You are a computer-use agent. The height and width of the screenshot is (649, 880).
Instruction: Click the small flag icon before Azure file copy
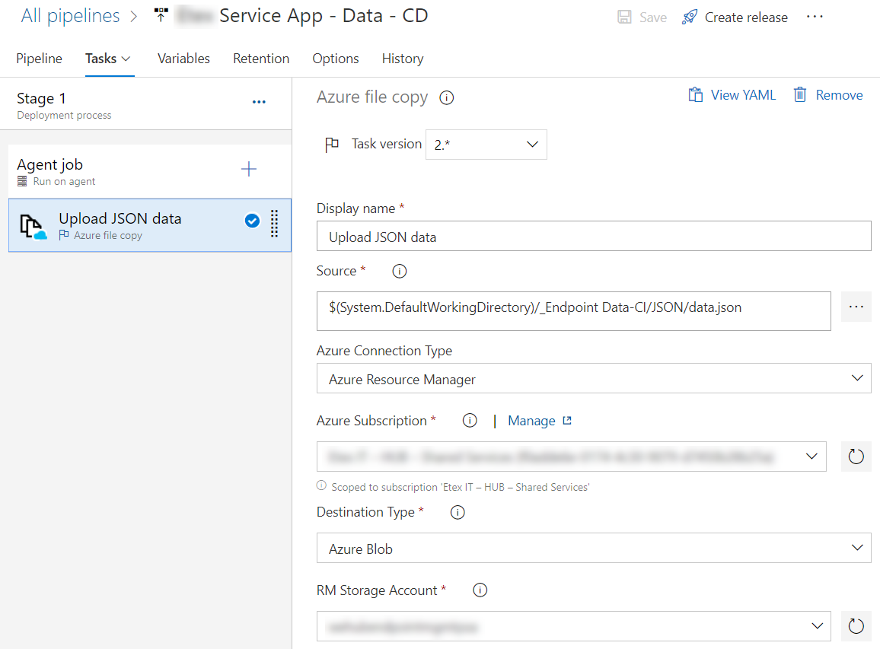pos(64,234)
